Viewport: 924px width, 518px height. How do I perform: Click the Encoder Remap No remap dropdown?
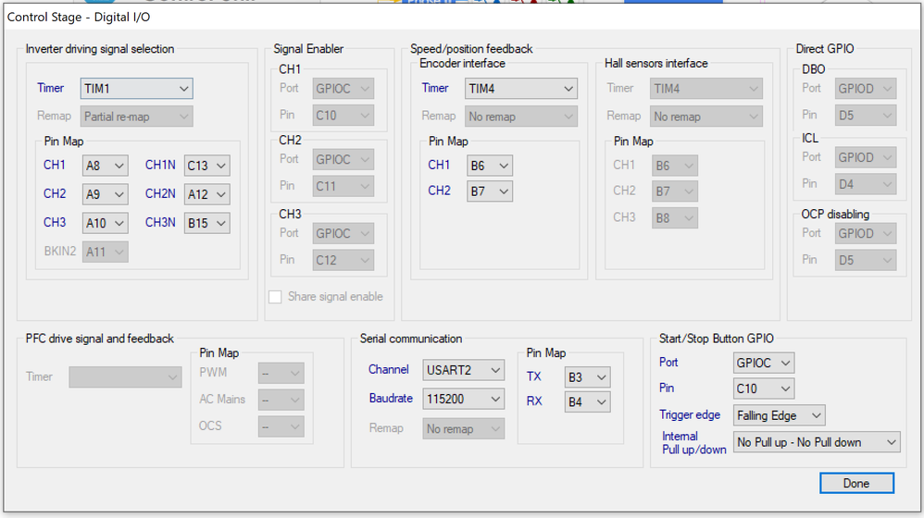coord(521,117)
